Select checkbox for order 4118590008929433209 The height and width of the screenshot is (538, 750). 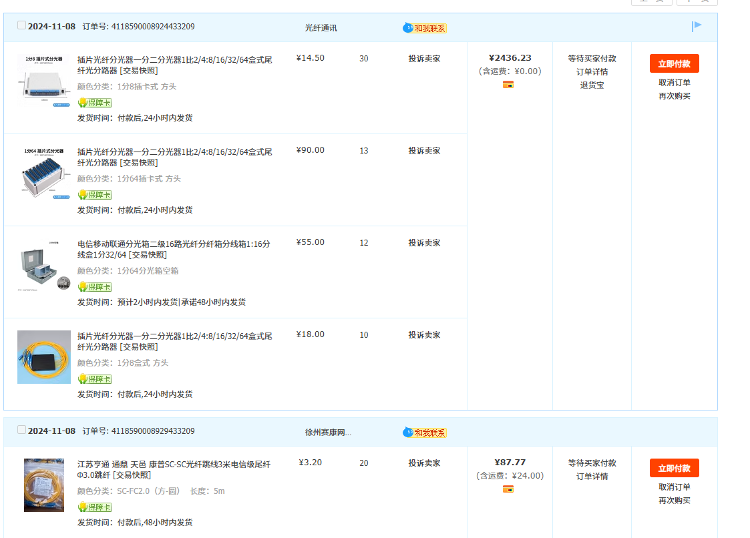click(21, 430)
